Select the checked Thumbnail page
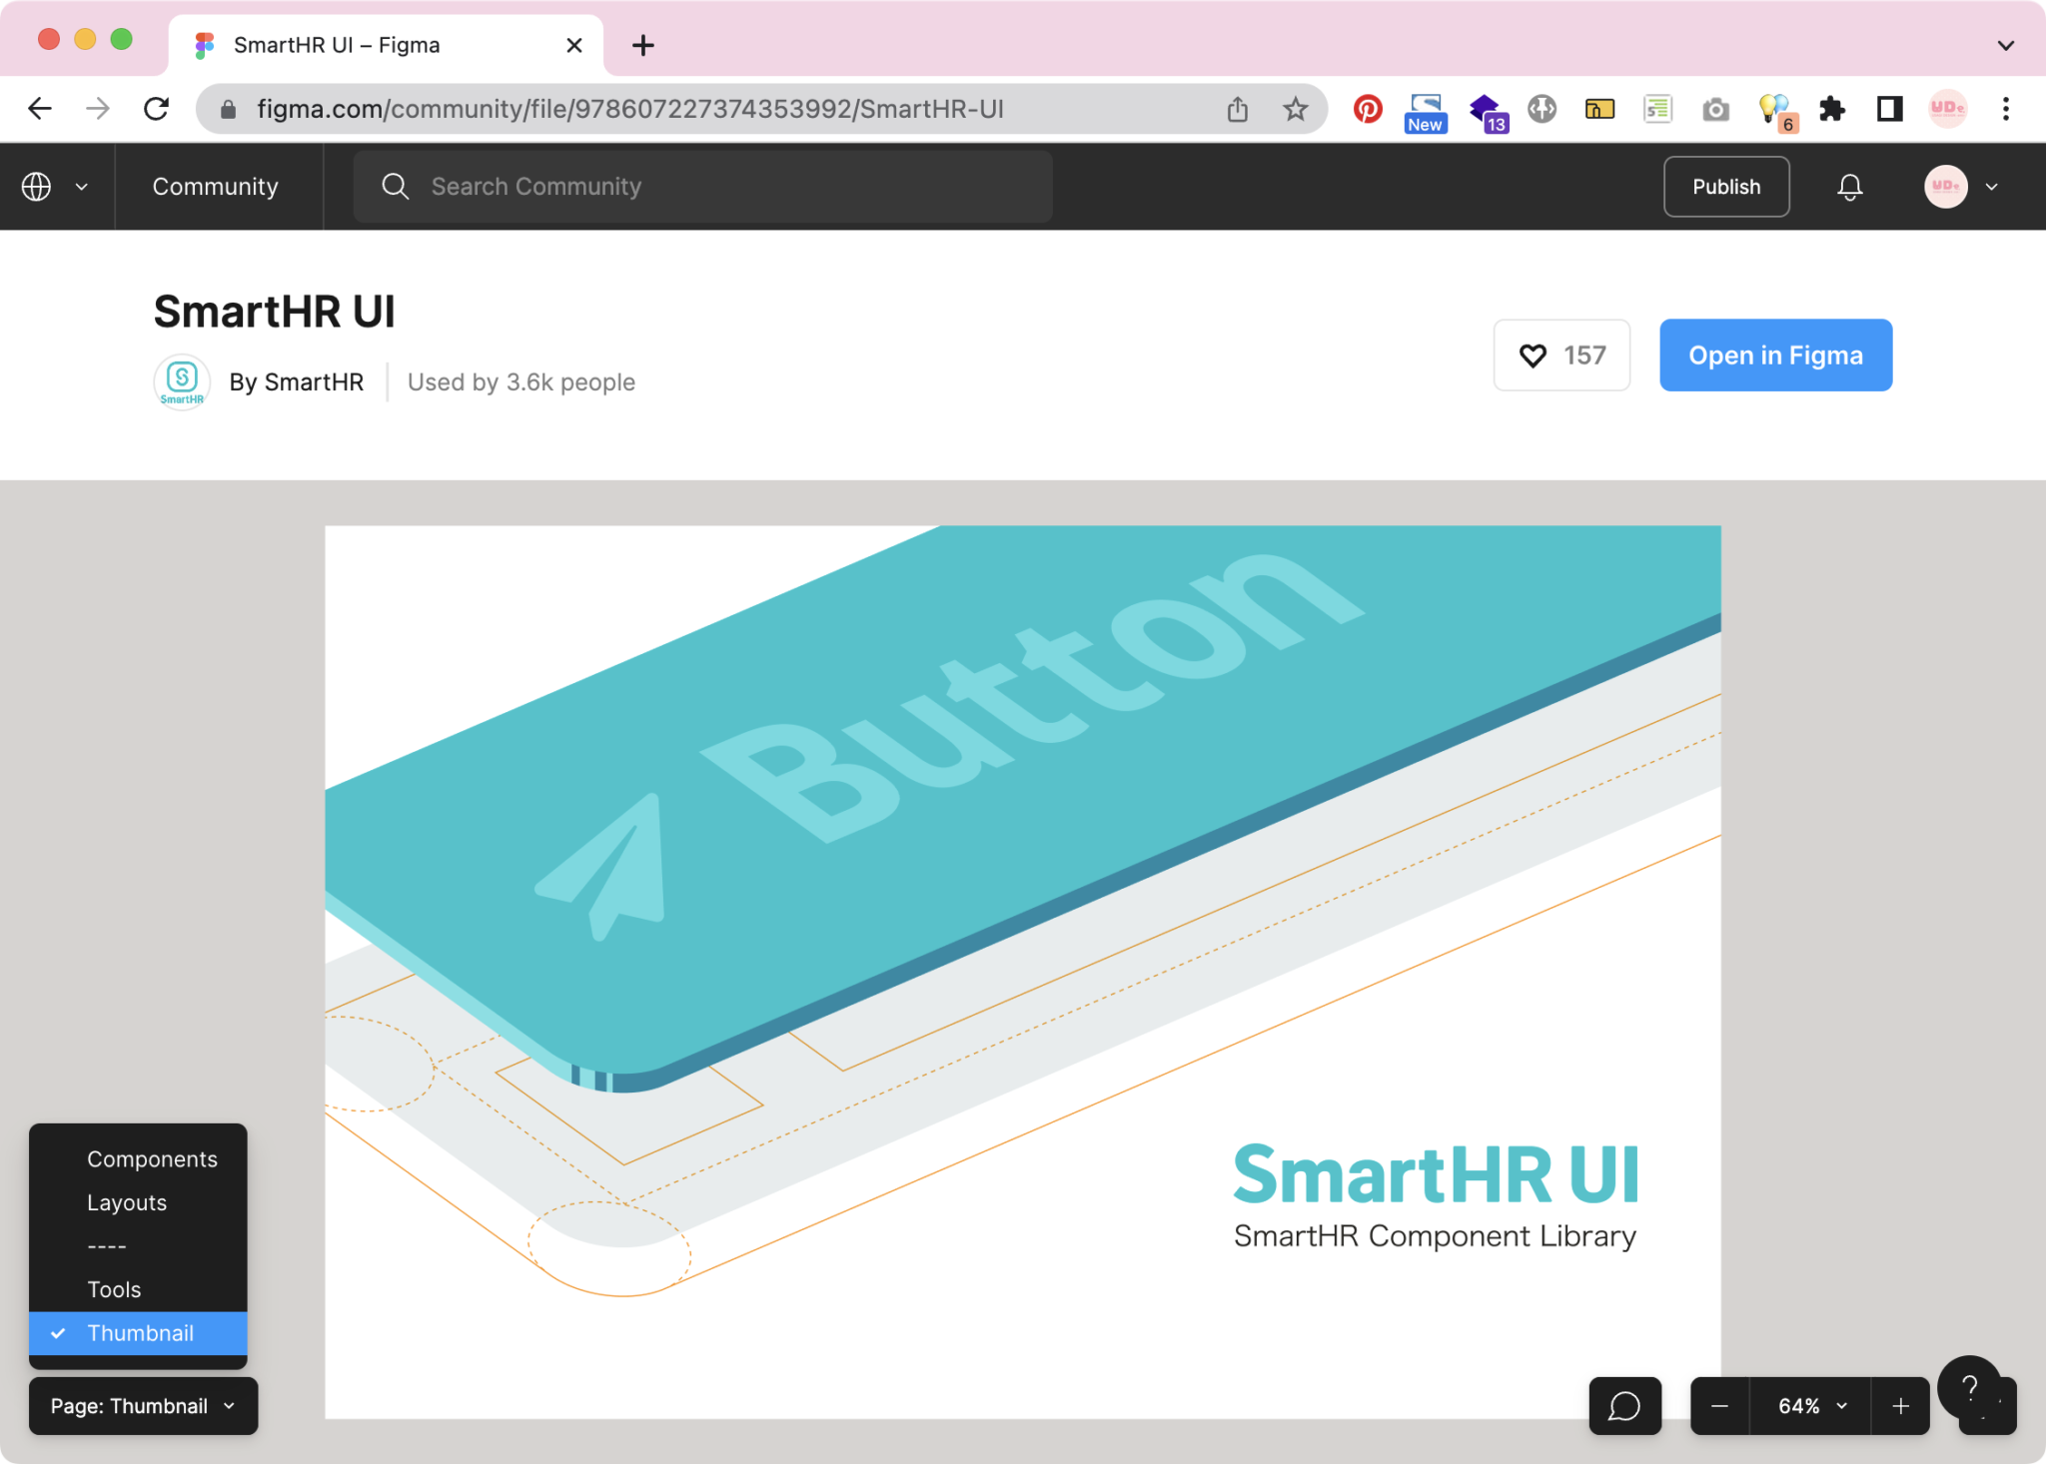The height and width of the screenshot is (1464, 2046). coord(139,1333)
